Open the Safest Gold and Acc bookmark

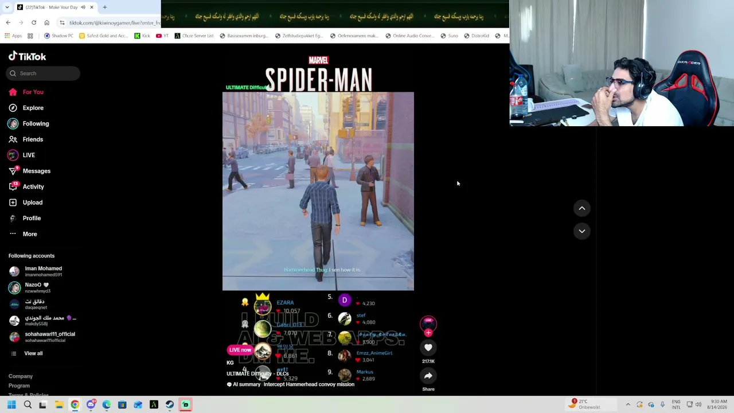(x=104, y=36)
